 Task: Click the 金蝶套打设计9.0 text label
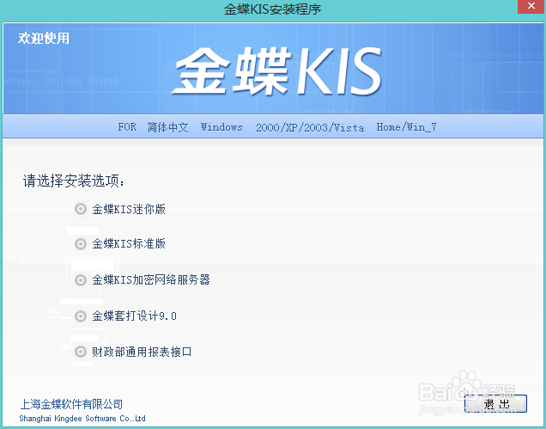[x=135, y=316]
